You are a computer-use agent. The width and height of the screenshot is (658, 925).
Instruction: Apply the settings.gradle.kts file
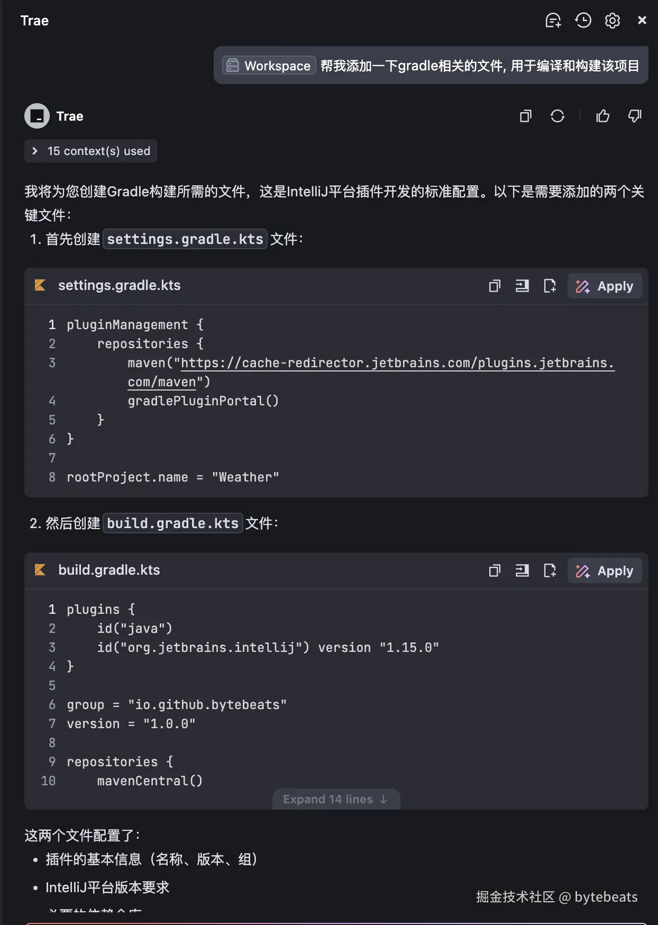click(x=605, y=286)
